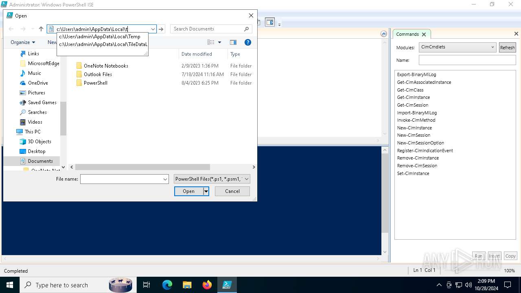Open Windows Start menu
Viewport: 521px width, 293px height.
click(x=9, y=285)
